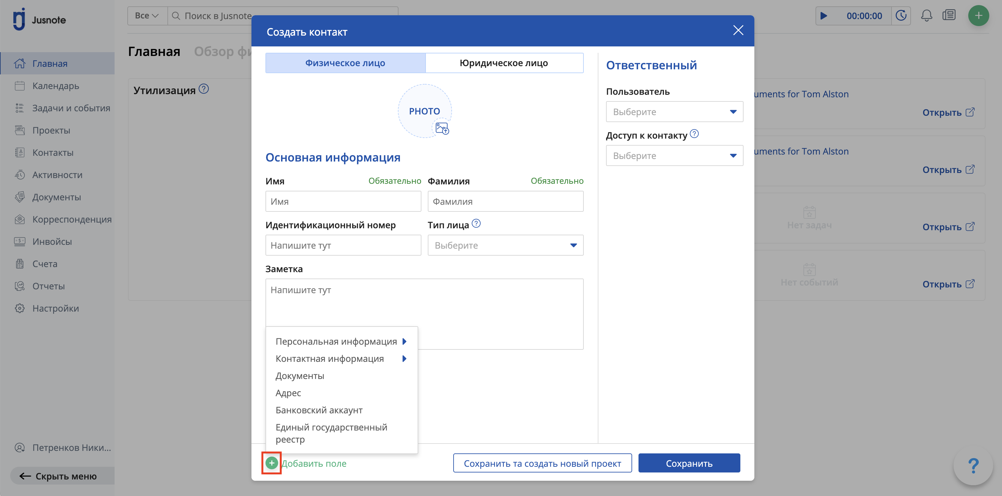Screen dimensions: 1002x496
Task: Click the green plus create button top right
Action: click(978, 16)
